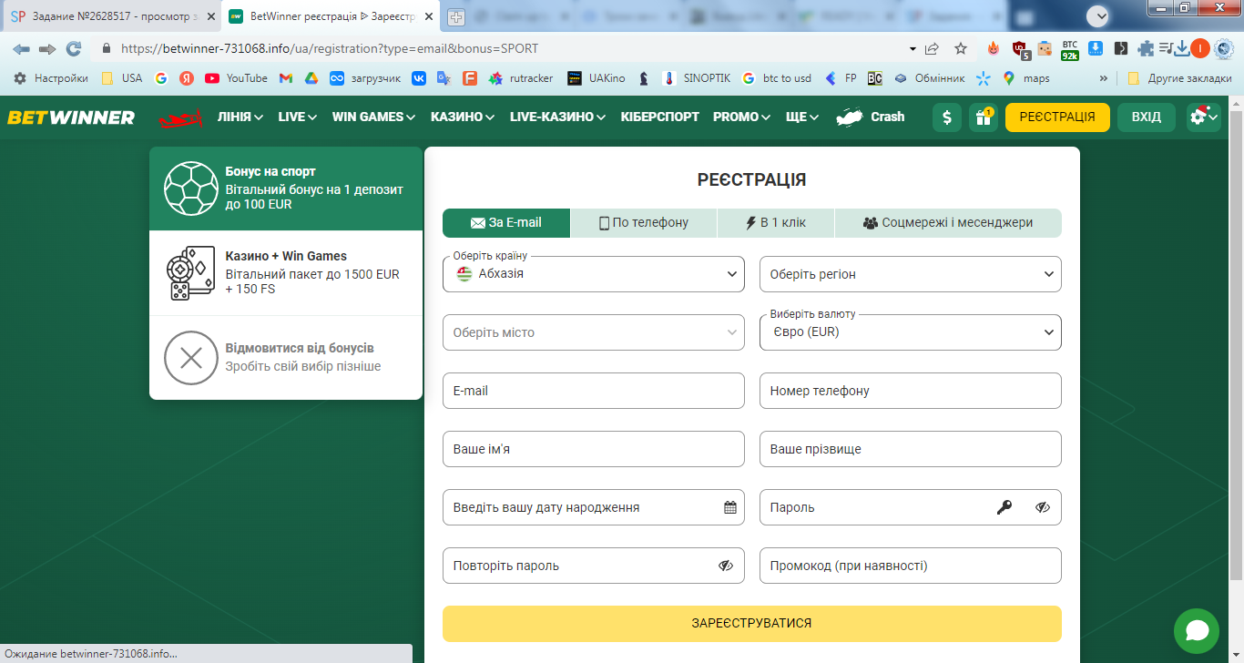Image resolution: width=1244 pixels, height=663 pixels.
Task: Select the Бонус на спорт option
Action: click(x=286, y=189)
